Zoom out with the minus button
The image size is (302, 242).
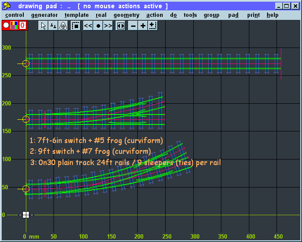(x=133, y=25)
